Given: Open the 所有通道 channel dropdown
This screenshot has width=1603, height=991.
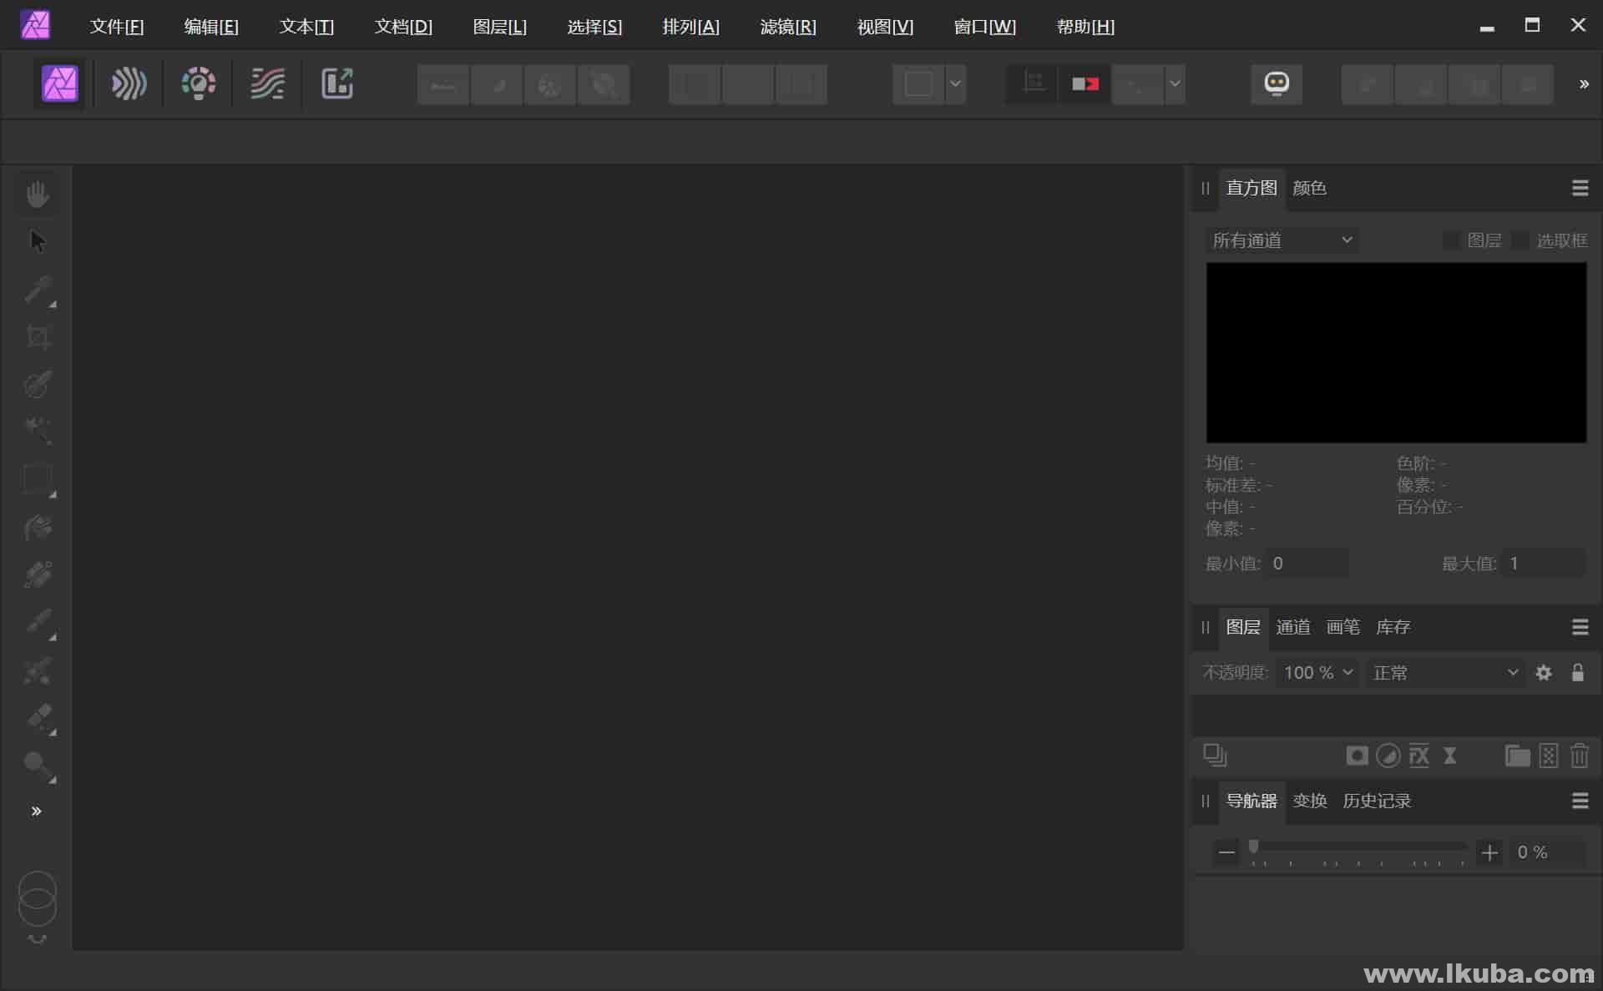Looking at the screenshot, I should coord(1281,240).
